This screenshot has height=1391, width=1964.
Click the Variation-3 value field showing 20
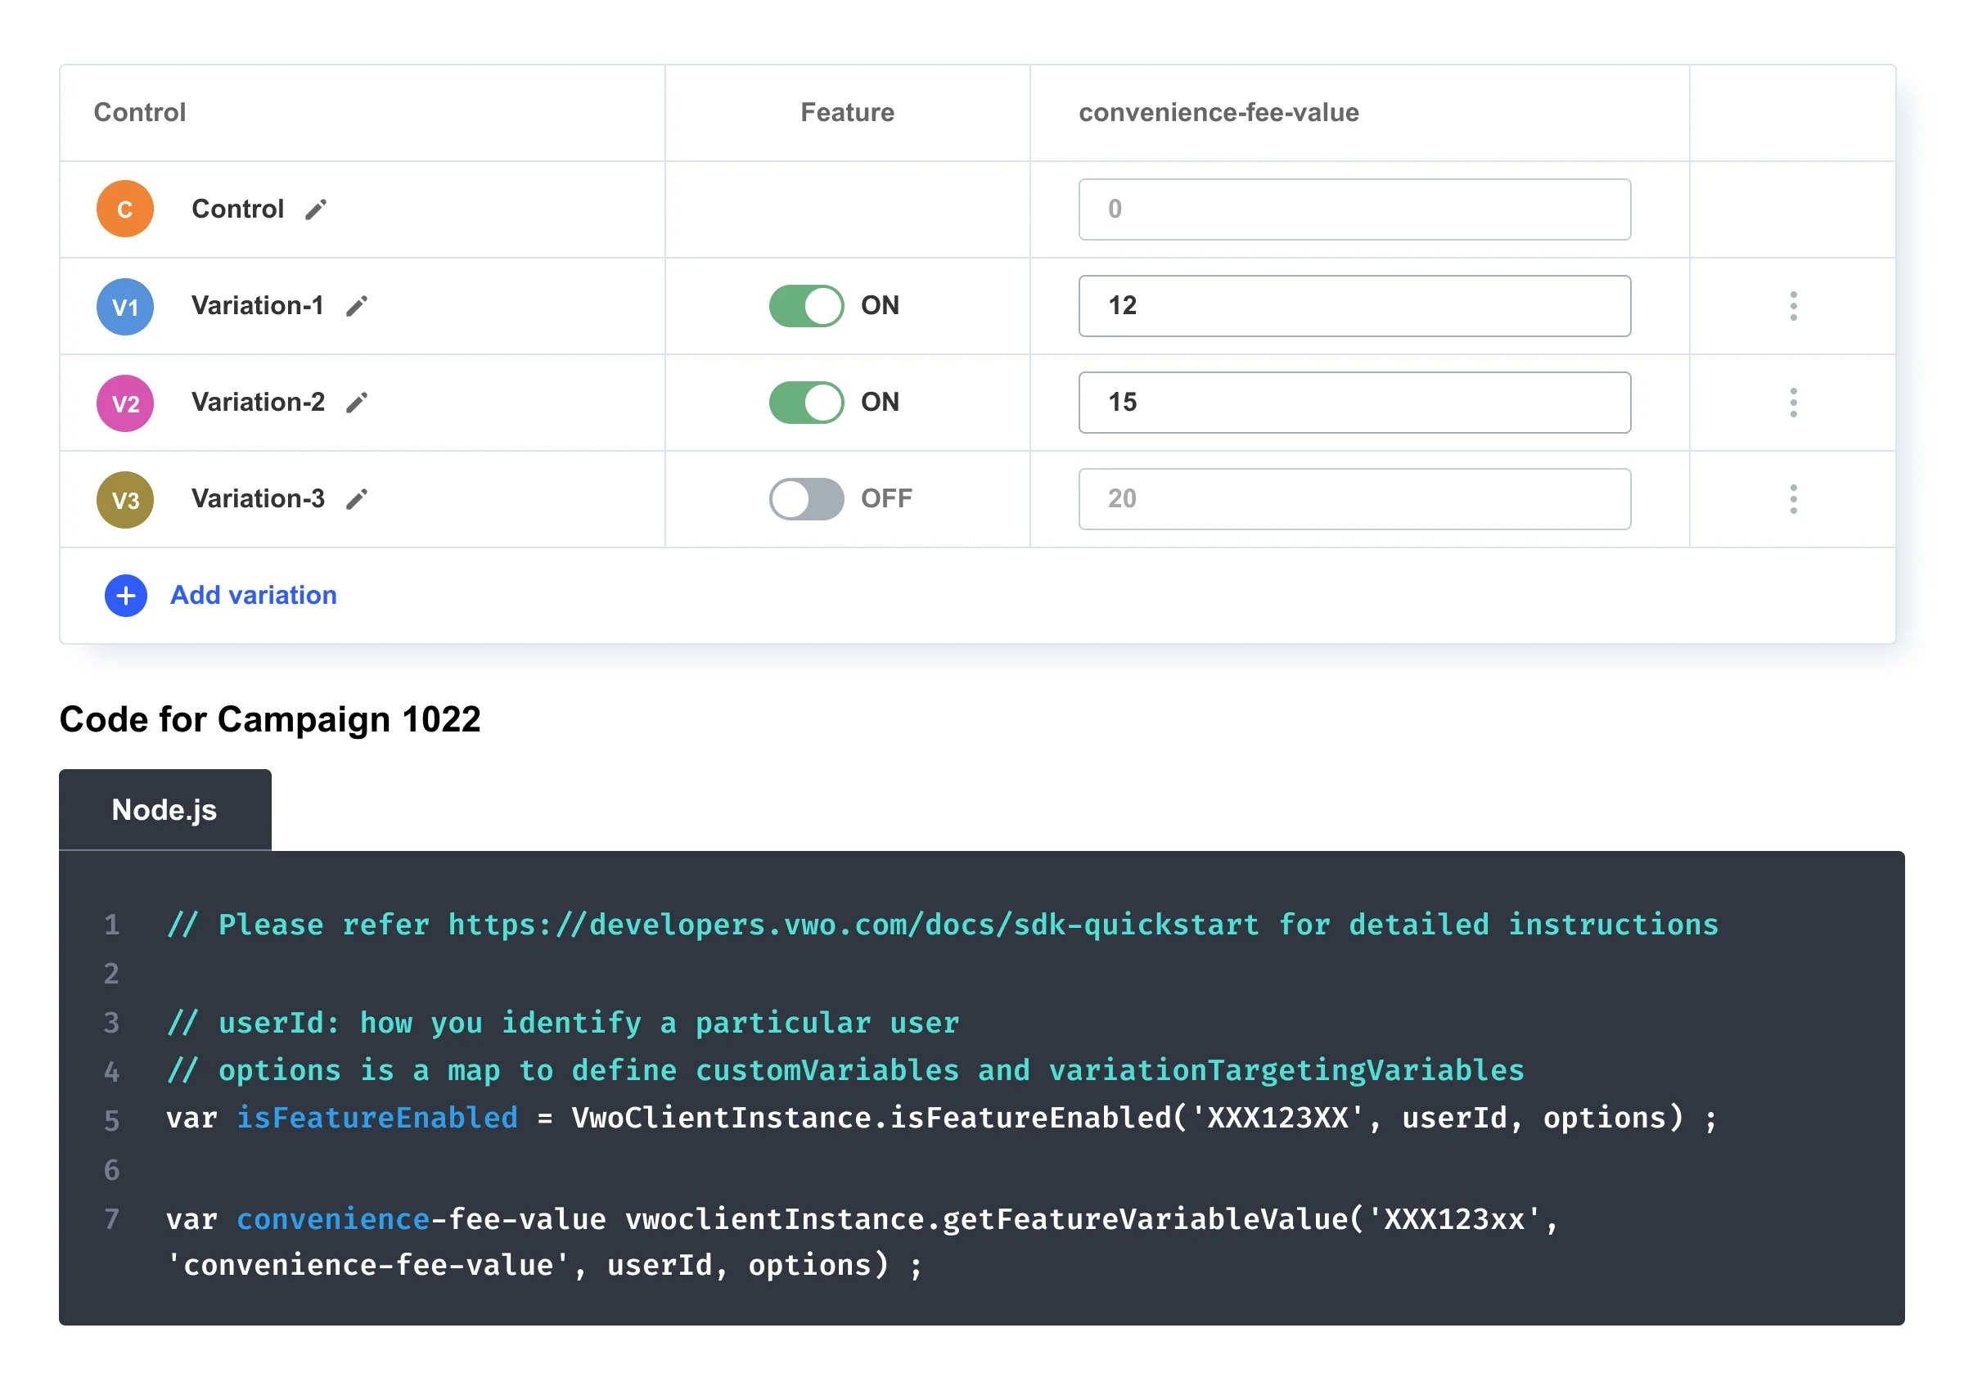point(1354,498)
